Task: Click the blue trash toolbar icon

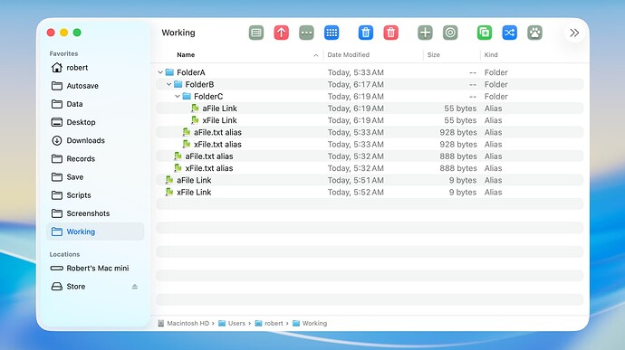Action: [x=366, y=33]
